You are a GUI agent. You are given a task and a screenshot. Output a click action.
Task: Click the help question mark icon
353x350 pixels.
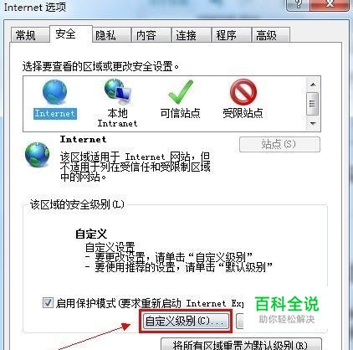(x=299, y=4)
